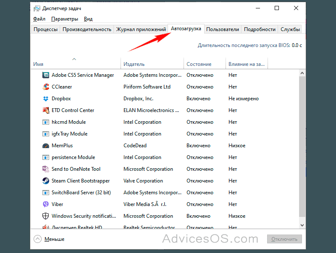Open the Файл menu
The image size is (336, 253).
(x=39, y=19)
